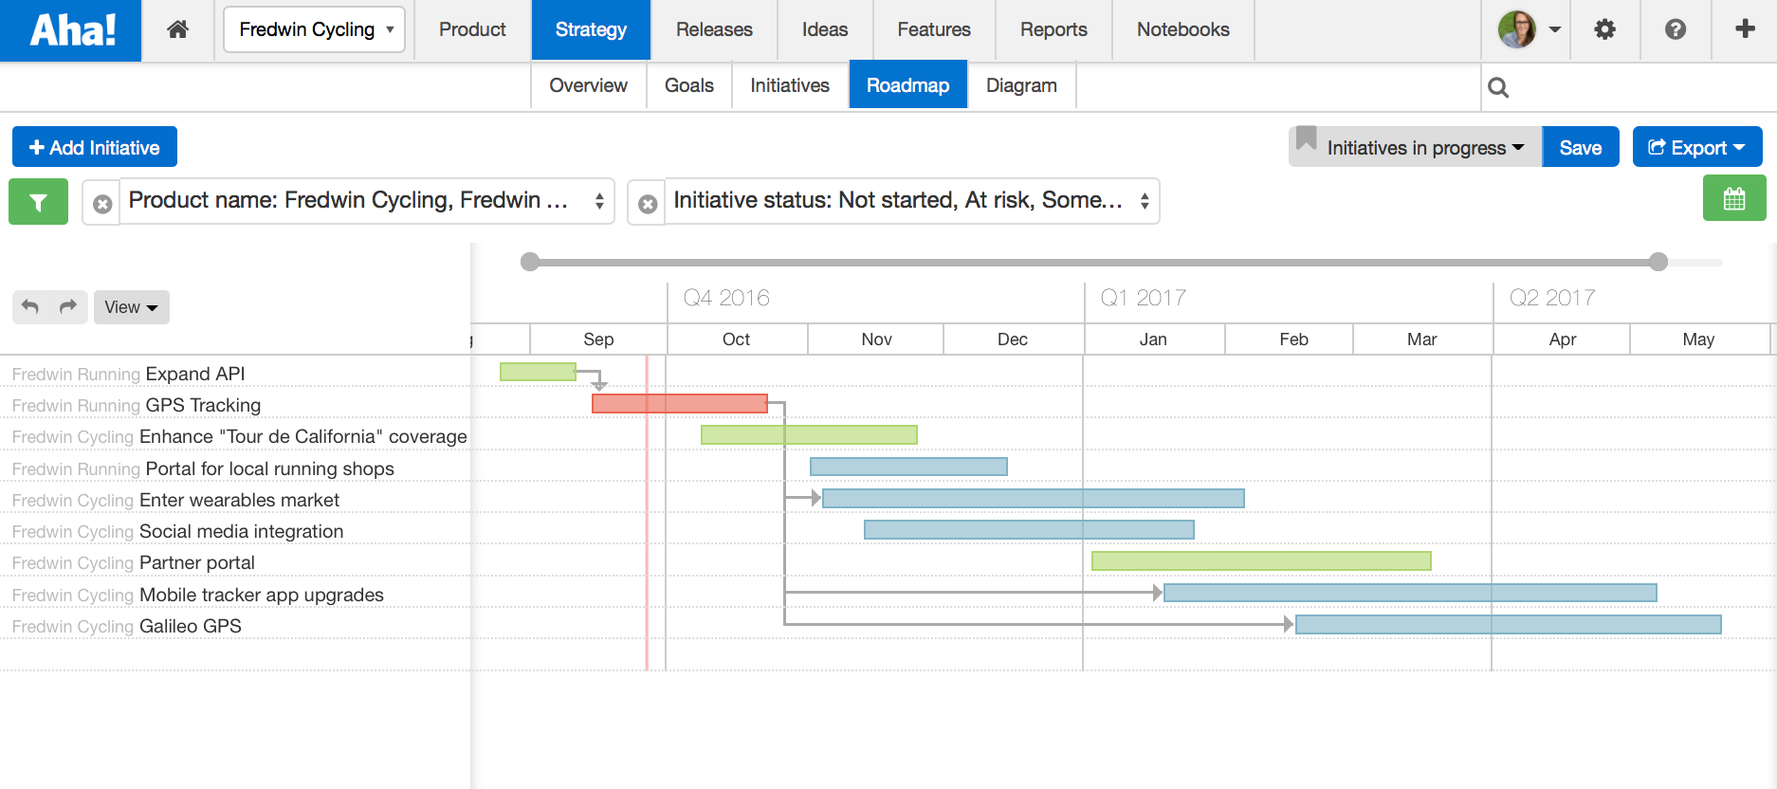
Task: Select the Enhance Tour de California coverage name
Action: tap(302, 436)
